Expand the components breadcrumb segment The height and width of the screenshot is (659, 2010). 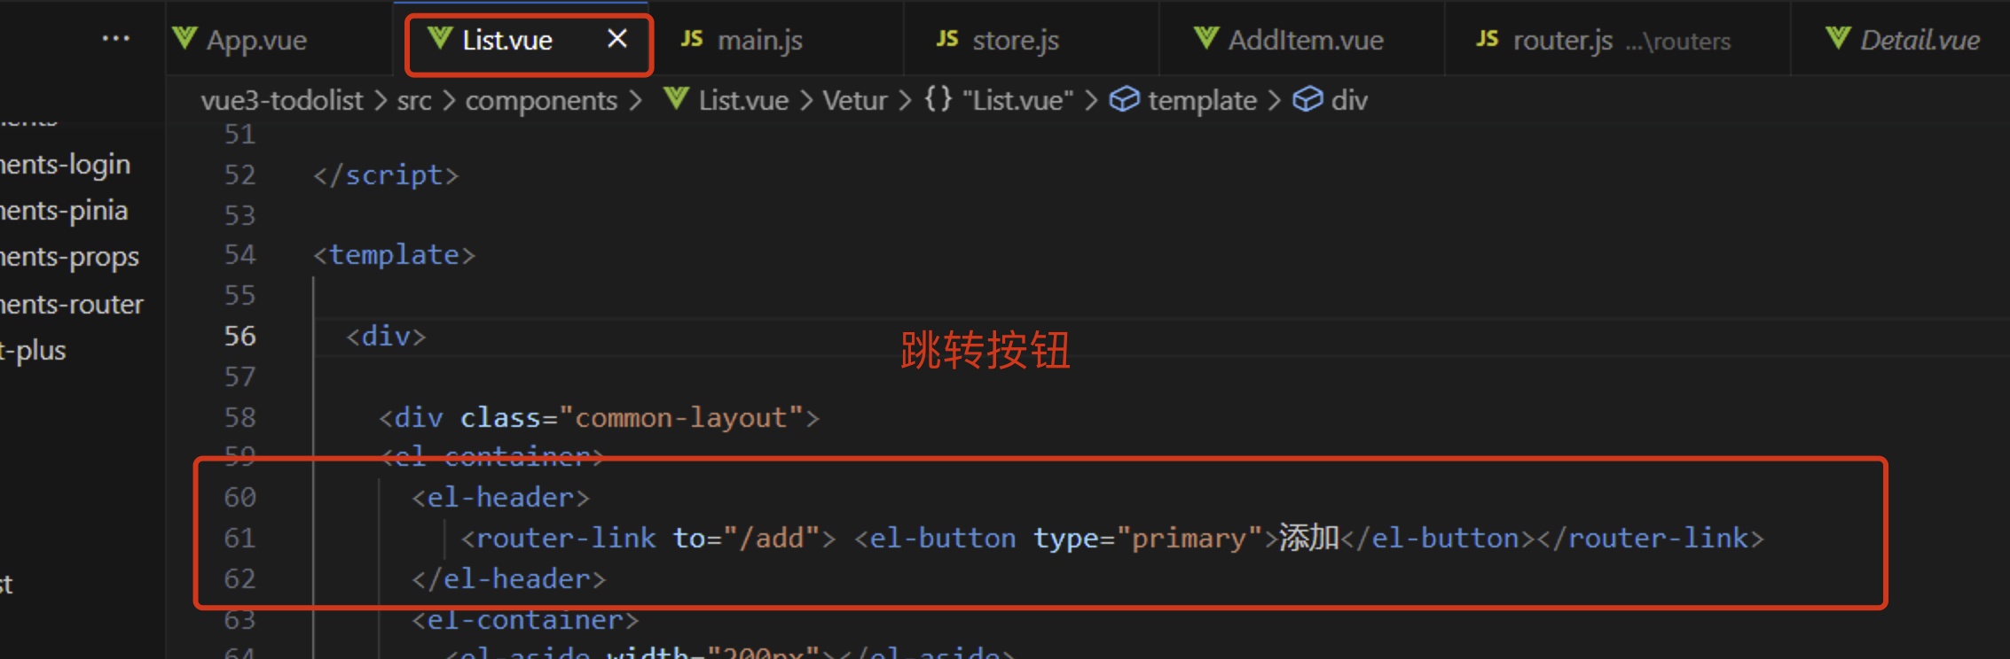(x=540, y=101)
